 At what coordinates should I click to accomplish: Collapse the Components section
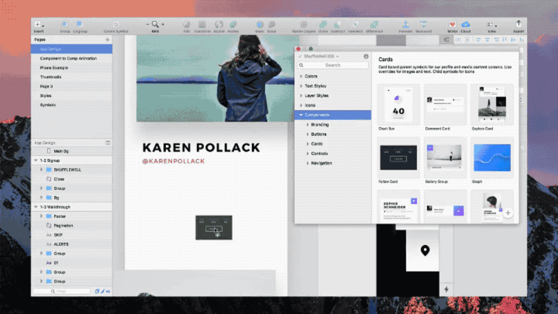(x=300, y=115)
